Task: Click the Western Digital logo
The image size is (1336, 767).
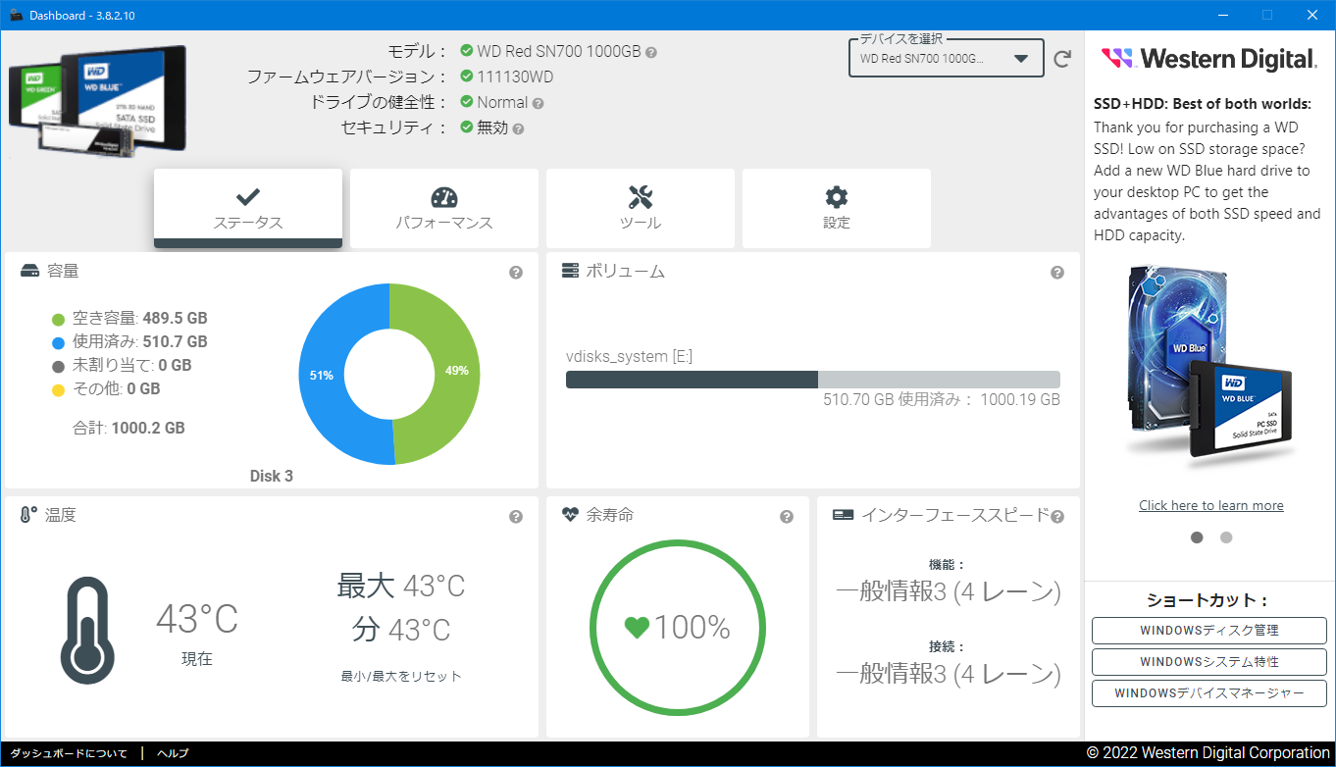Action: pos(1209,59)
